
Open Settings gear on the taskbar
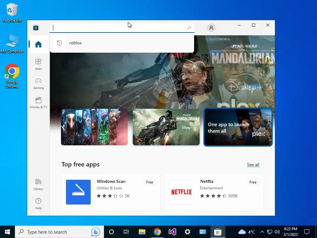[187, 232]
